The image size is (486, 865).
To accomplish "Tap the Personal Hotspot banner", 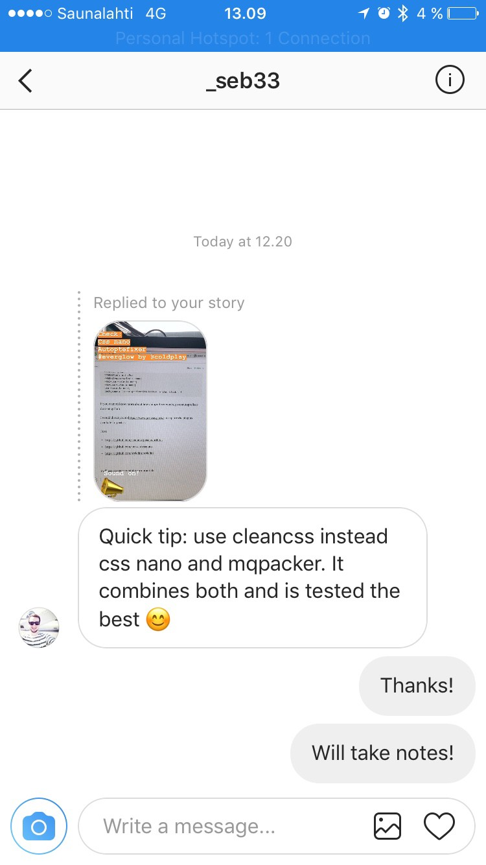I will pyautogui.click(x=243, y=38).
